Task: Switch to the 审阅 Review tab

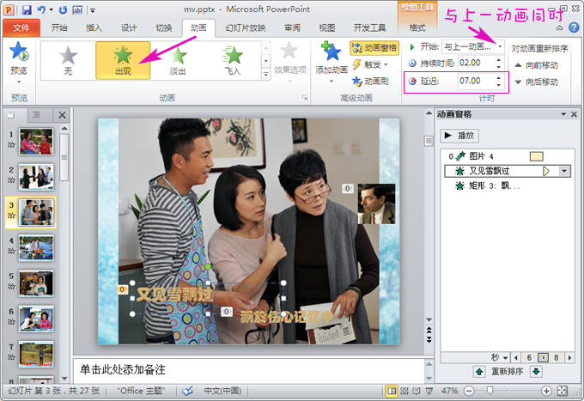Action: point(292,28)
